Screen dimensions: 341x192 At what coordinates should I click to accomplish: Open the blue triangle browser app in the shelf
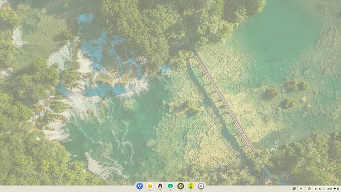coord(140,186)
